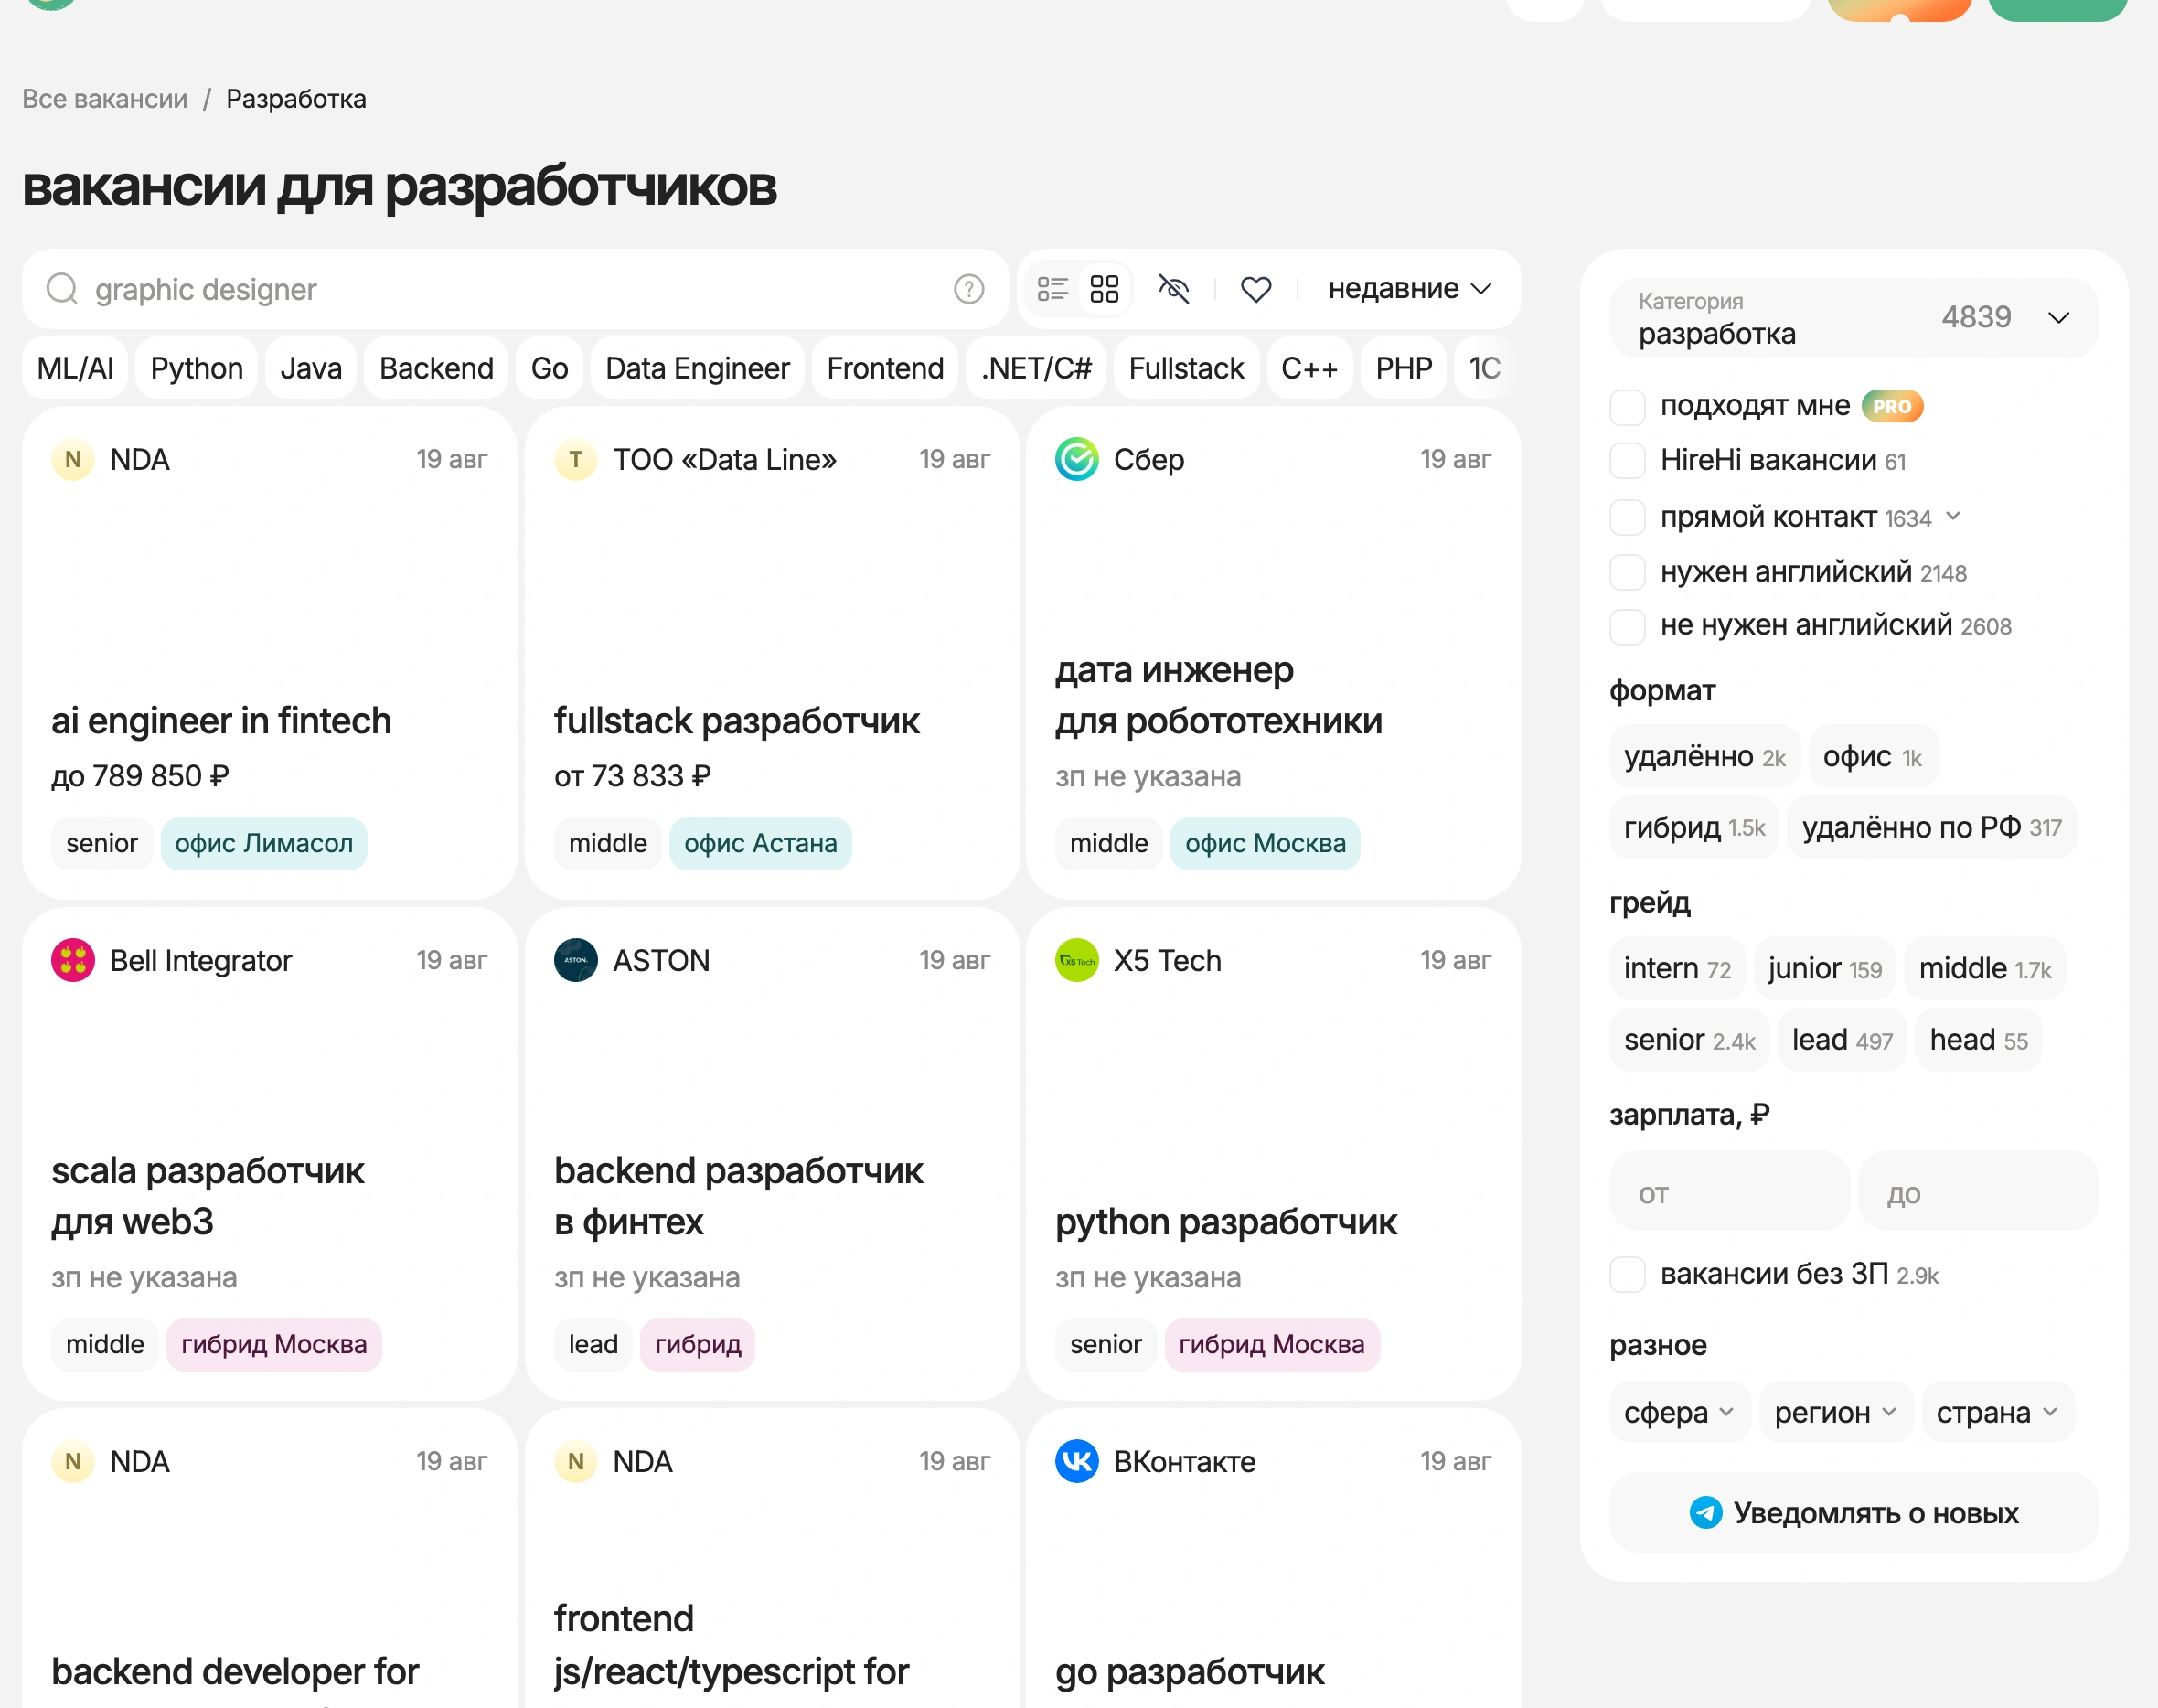Screen dimensions: 2158x1708
Task: Click the ВКонтакте company logo
Action: pos(1076,1461)
